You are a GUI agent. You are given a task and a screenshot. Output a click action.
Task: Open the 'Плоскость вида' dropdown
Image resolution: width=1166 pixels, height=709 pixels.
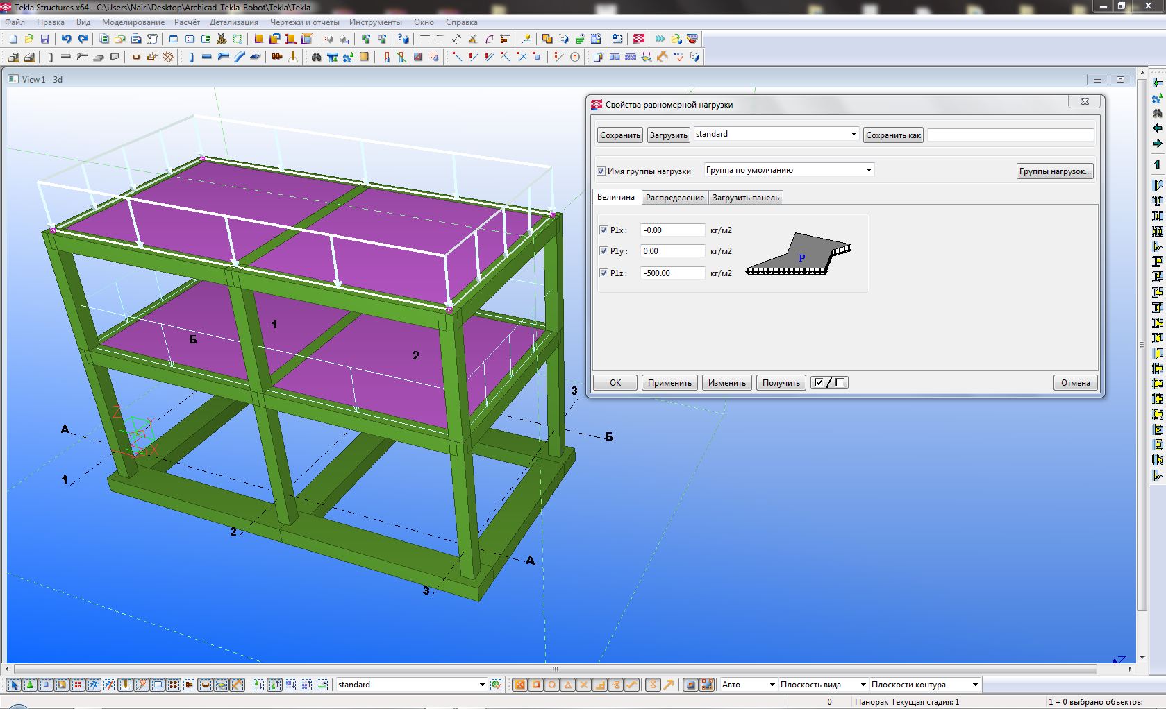[863, 685]
